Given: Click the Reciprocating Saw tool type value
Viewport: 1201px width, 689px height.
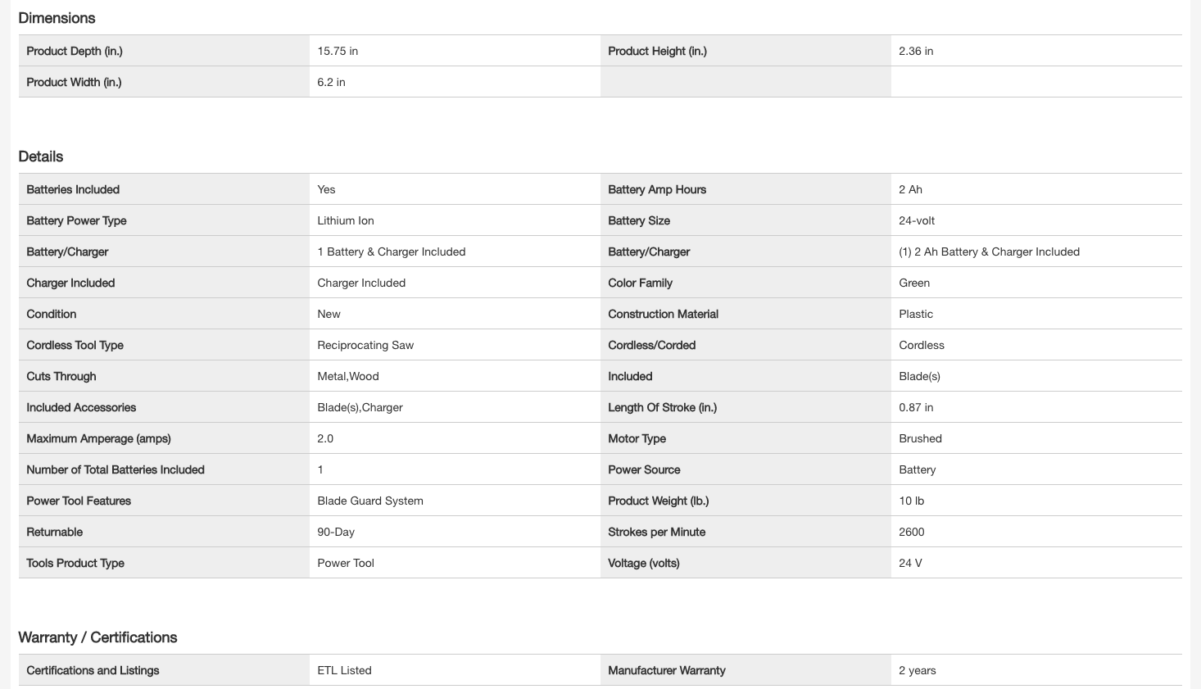Looking at the screenshot, I should click(x=365, y=345).
